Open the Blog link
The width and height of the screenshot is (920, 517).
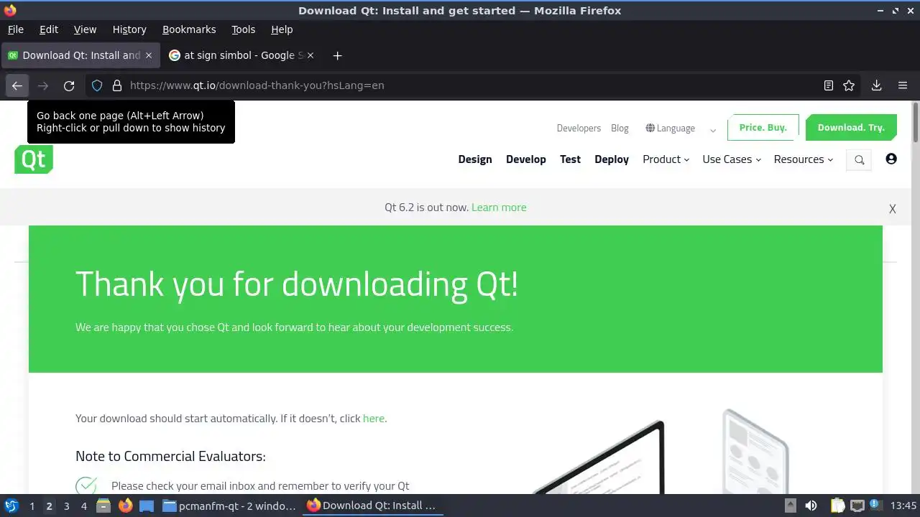point(620,129)
